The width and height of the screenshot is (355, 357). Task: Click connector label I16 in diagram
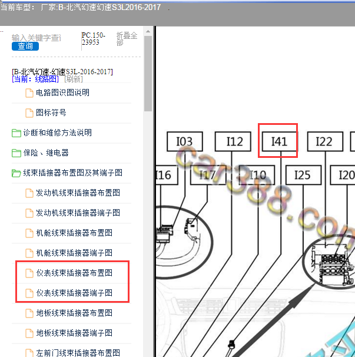tap(167, 175)
